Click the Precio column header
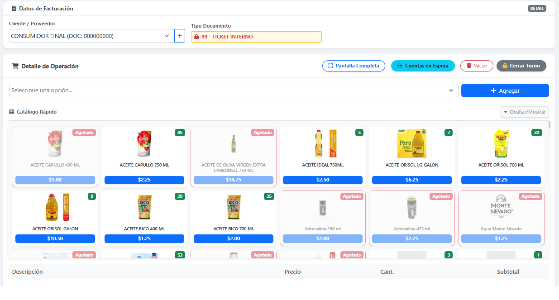Image resolution: width=559 pixels, height=300 pixels. (292, 272)
